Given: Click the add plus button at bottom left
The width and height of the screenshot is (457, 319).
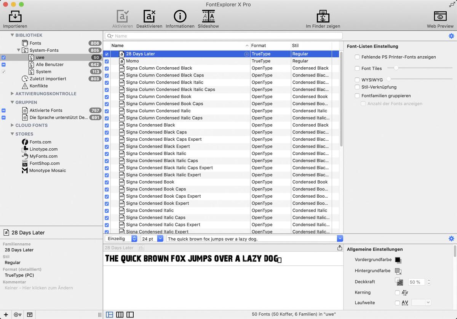Looking at the screenshot, I should (6, 314).
